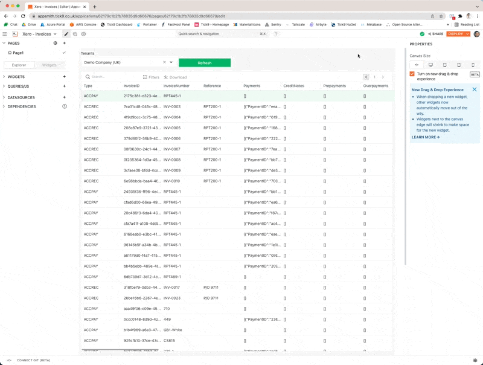This screenshot has width=483, height=365.
Task: Close the New Drag & Drop Experience notice
Action: coord(475,89)
